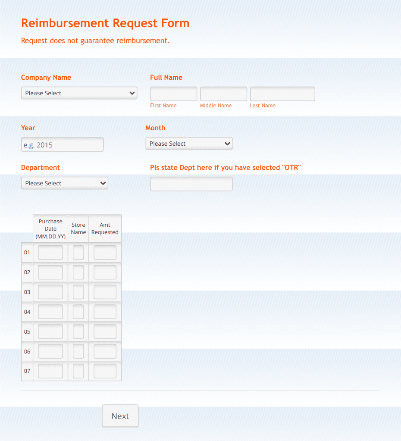This screenshot has width=401, height=441.
Task: Click Amt Requested field in row 07
Action: pyautogui.click(x=105, y=371)
